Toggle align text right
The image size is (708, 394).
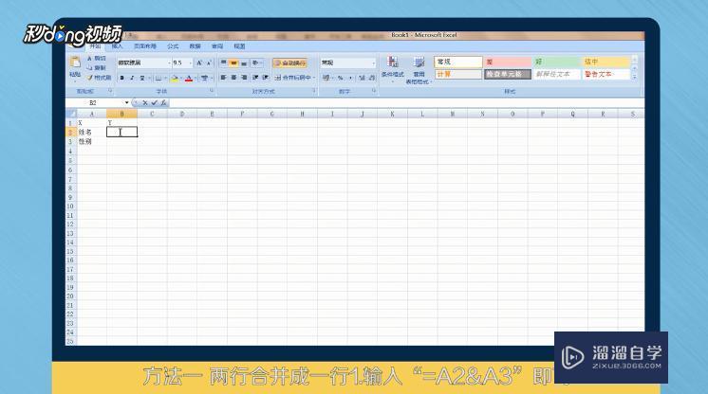(x=244, y=78)
